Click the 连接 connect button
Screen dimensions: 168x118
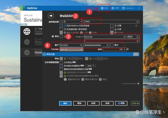point(107,103)
